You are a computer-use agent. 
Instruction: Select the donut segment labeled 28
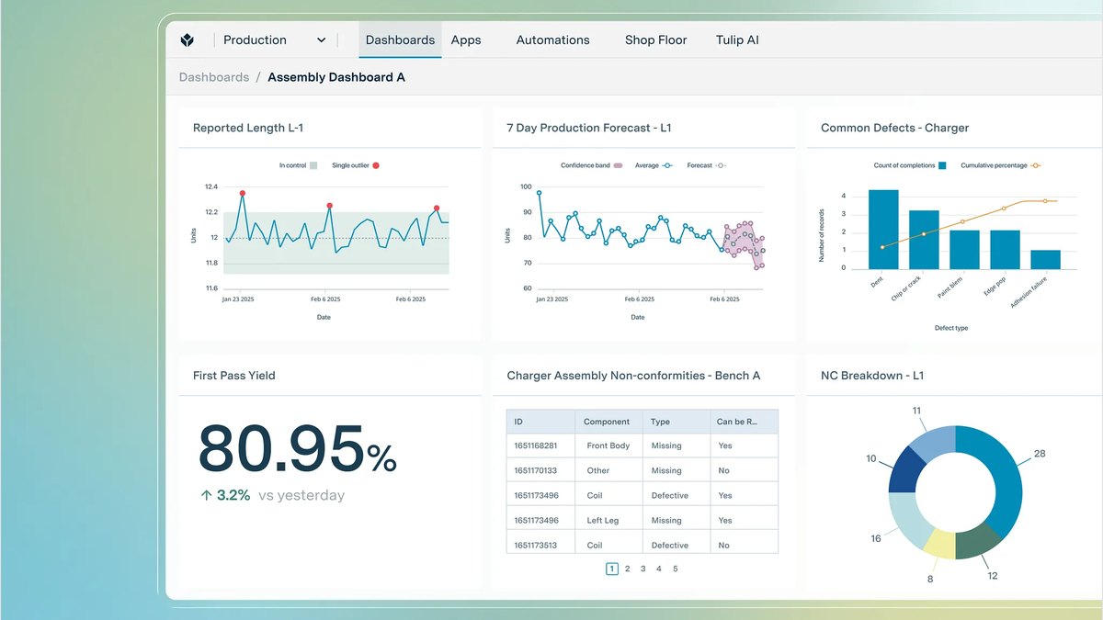[x=1005, y=477]
